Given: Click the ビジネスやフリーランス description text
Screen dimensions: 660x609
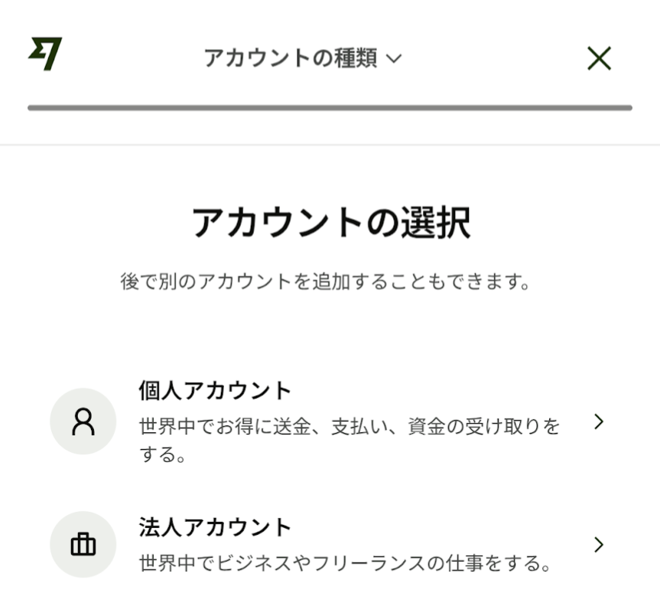Looking at the screenshot, I should pyautogui.click(x=345, y=565).
